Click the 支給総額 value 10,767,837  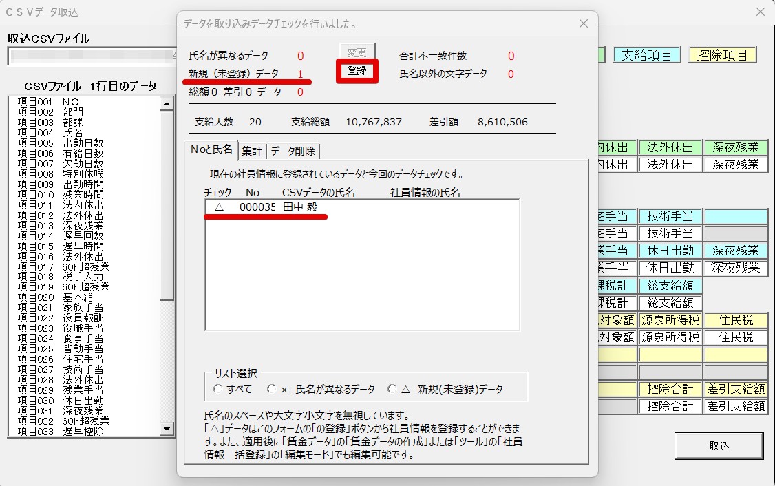coord(374,122)
